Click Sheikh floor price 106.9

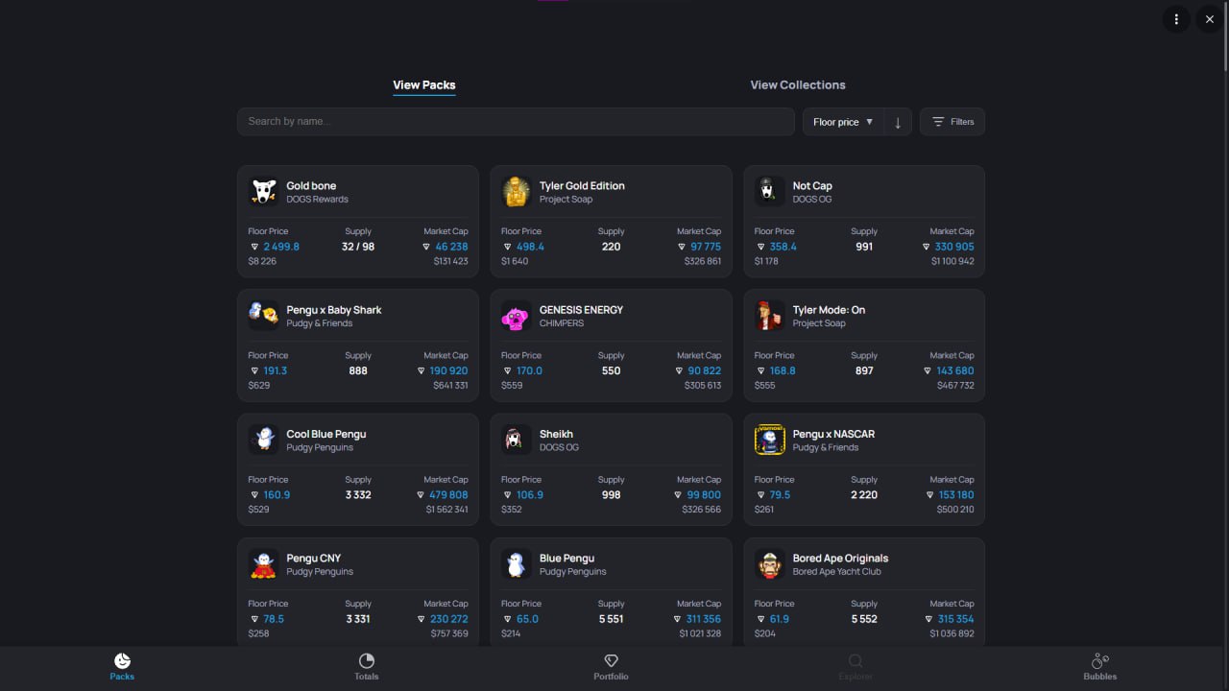(x=530, y=495)
